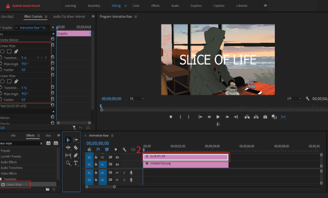Screen dimensions: 328x198
Task: Open the Audio Clip Mixer tab
Action: [69, 17]
